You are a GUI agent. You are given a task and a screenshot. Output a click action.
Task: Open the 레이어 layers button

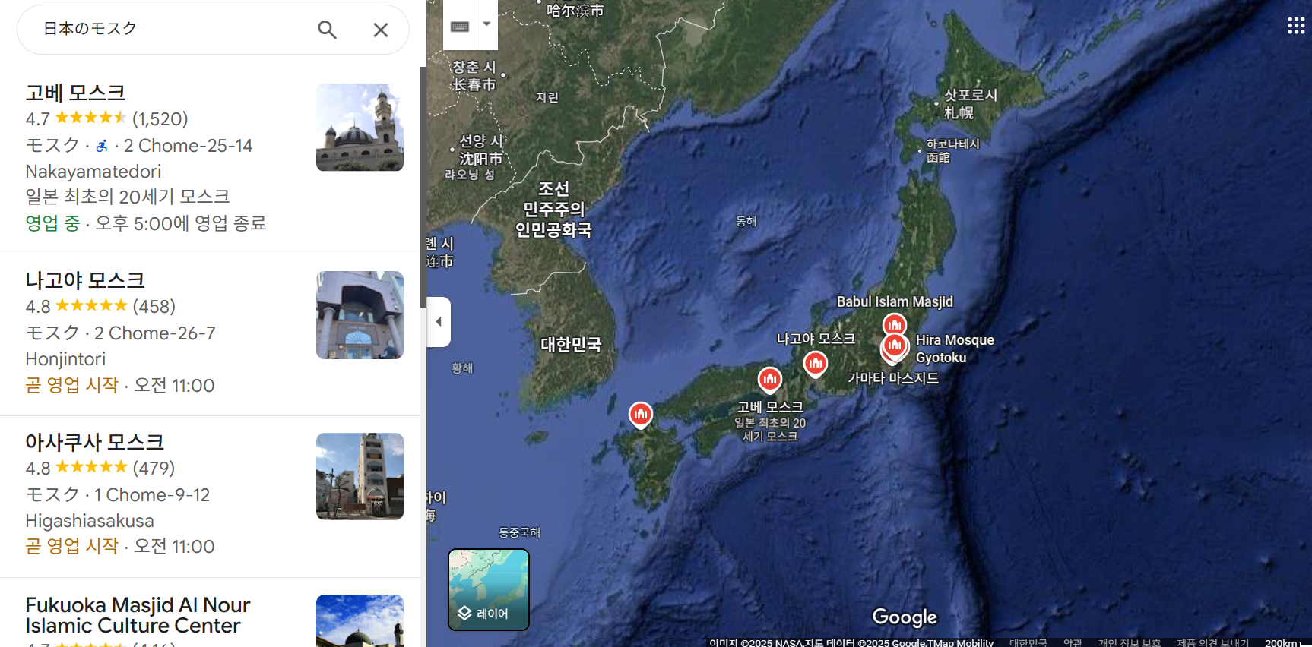pos(489,589)
